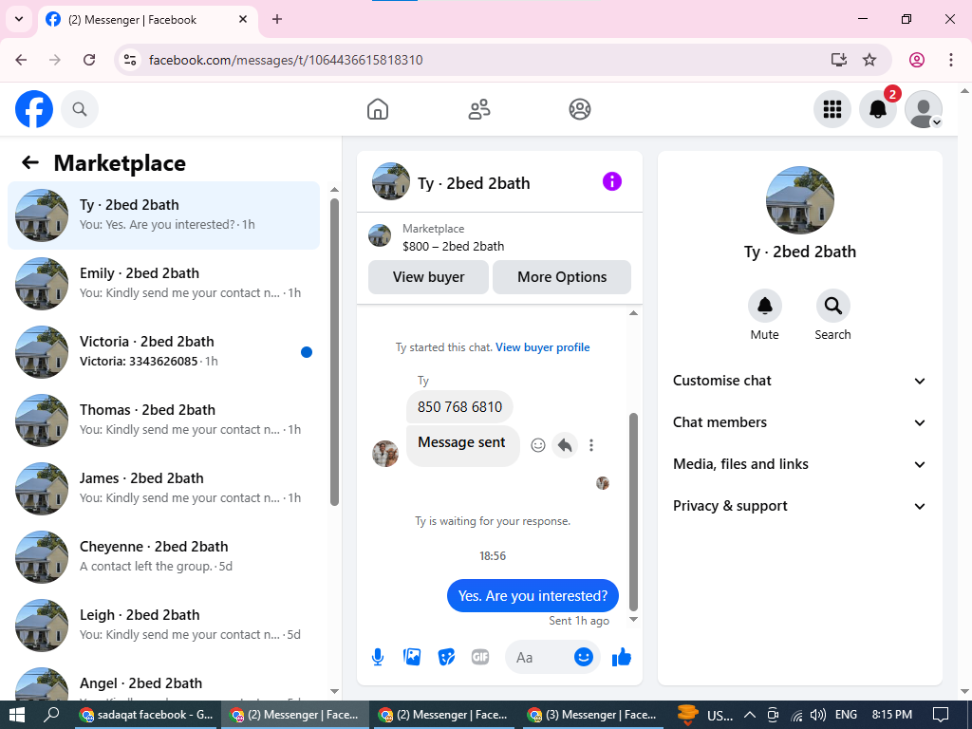Choose a GIF in the composer
Image resolution: width=972 pixels, height=729 pixels.
pyautogui.click(x=479, y=657)
